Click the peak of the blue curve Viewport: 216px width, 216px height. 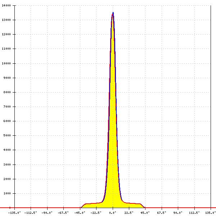pos(113,13)
